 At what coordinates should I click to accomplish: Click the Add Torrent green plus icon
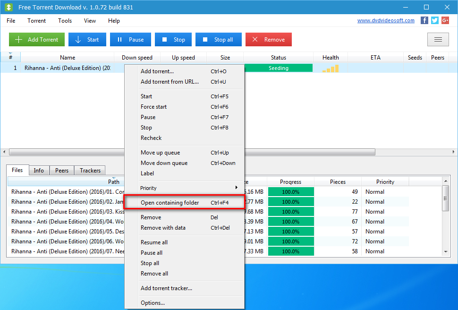[19, 39]
